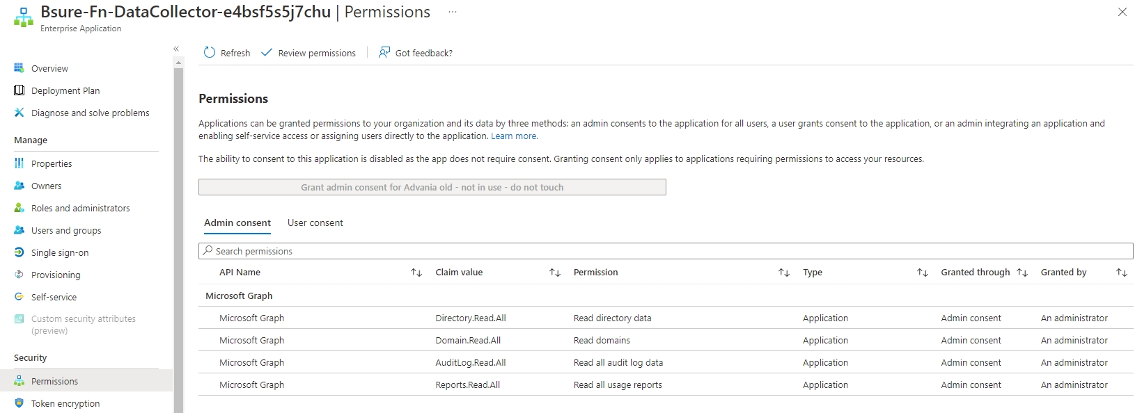Click the Refresh icon in toolbar

click(x=210, y=53)
